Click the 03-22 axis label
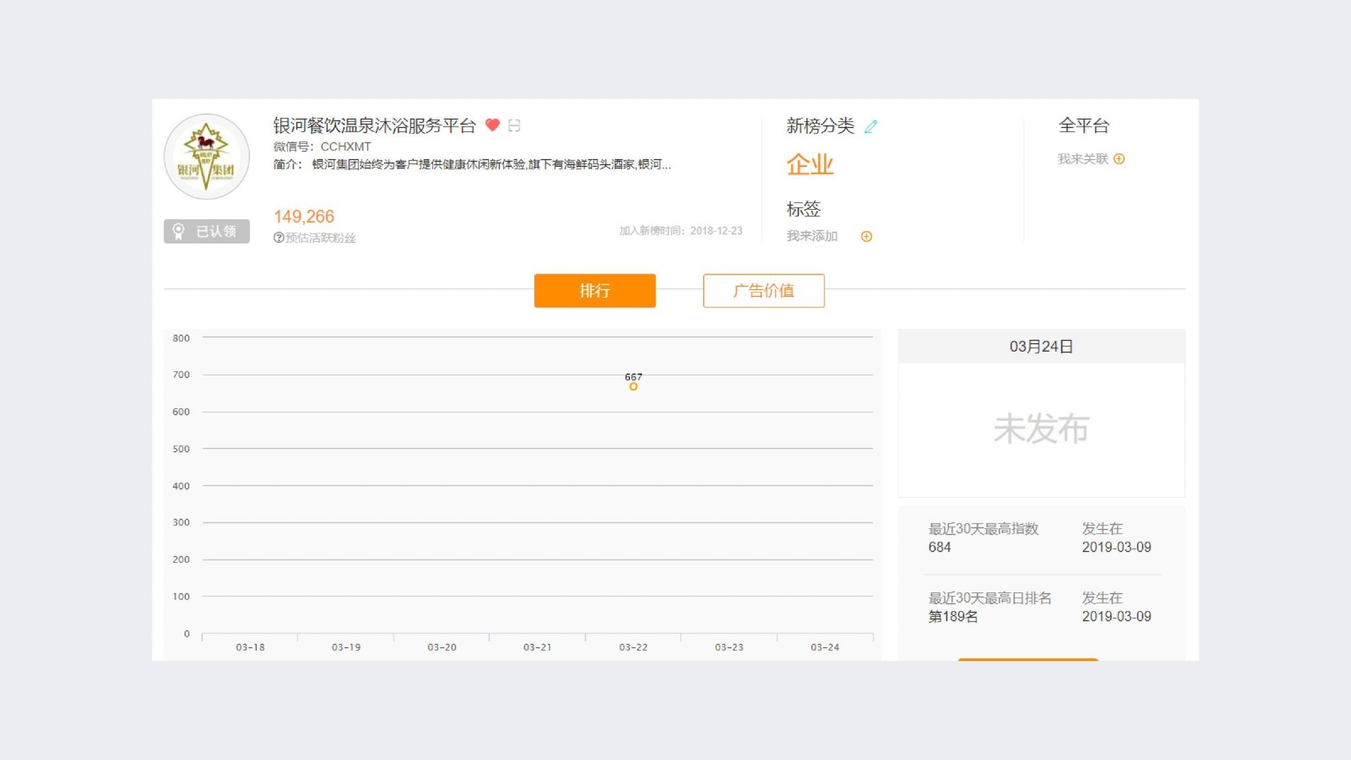1351x760 pixels. click(x=633, y=647)
